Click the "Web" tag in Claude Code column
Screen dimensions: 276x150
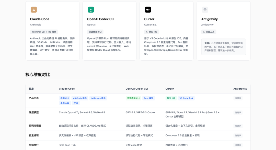click(x=76, y=103)
